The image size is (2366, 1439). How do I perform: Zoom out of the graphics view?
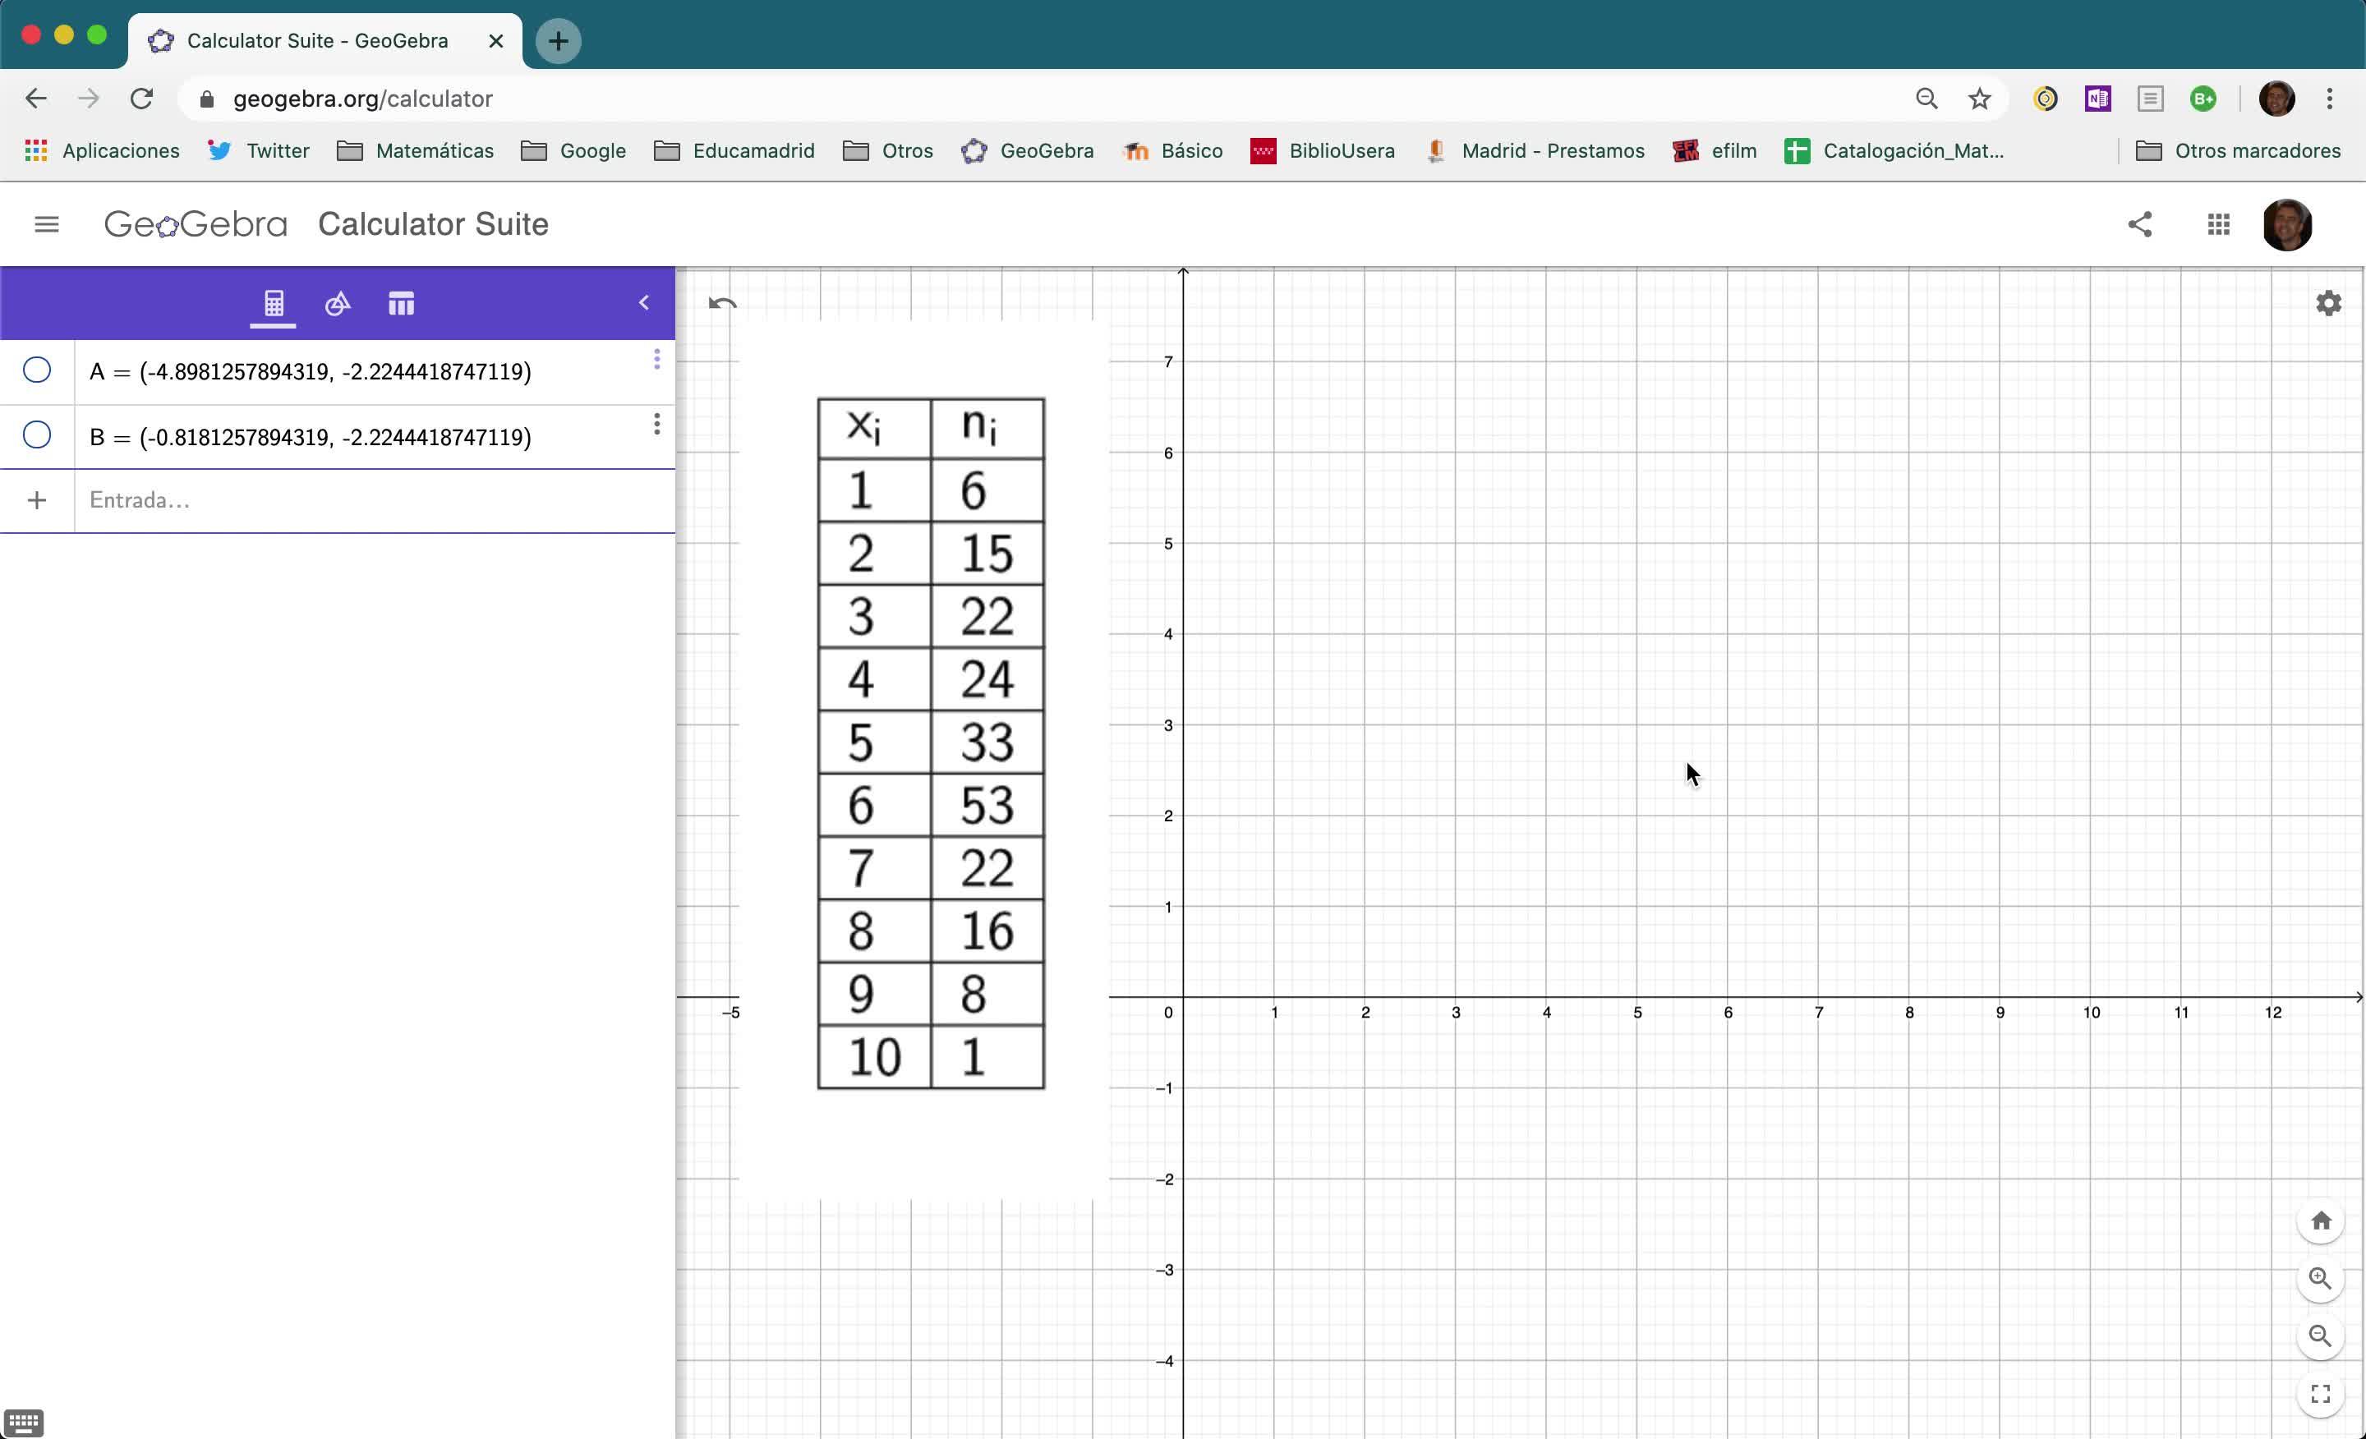[x=2320, y=1336]
